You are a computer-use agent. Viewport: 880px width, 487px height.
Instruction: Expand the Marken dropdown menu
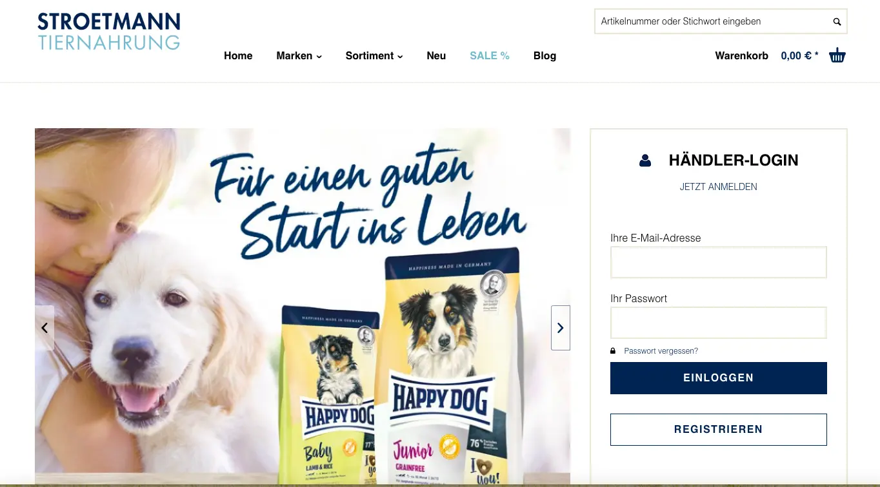pyautogui.click(x=299, y=56)
